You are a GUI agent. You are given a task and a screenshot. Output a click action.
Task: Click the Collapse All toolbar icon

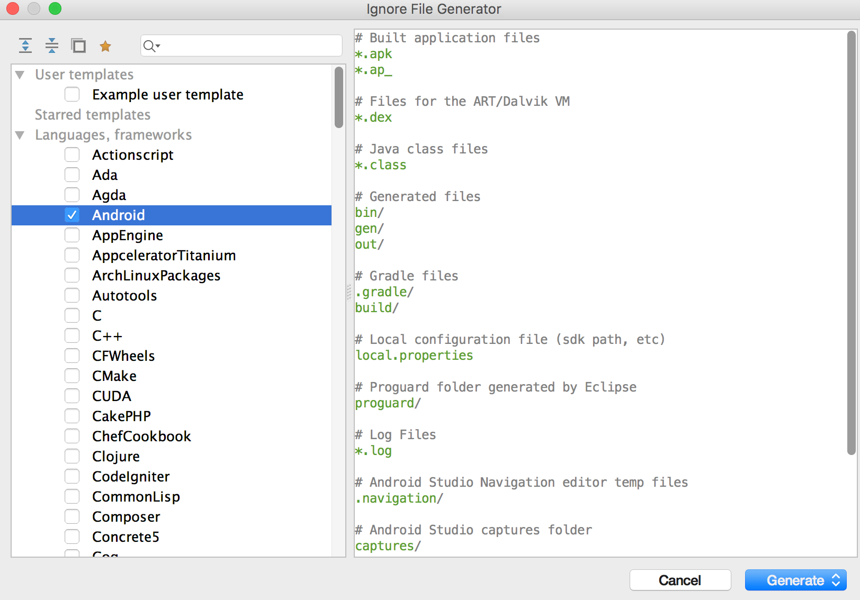coord(52,46)
